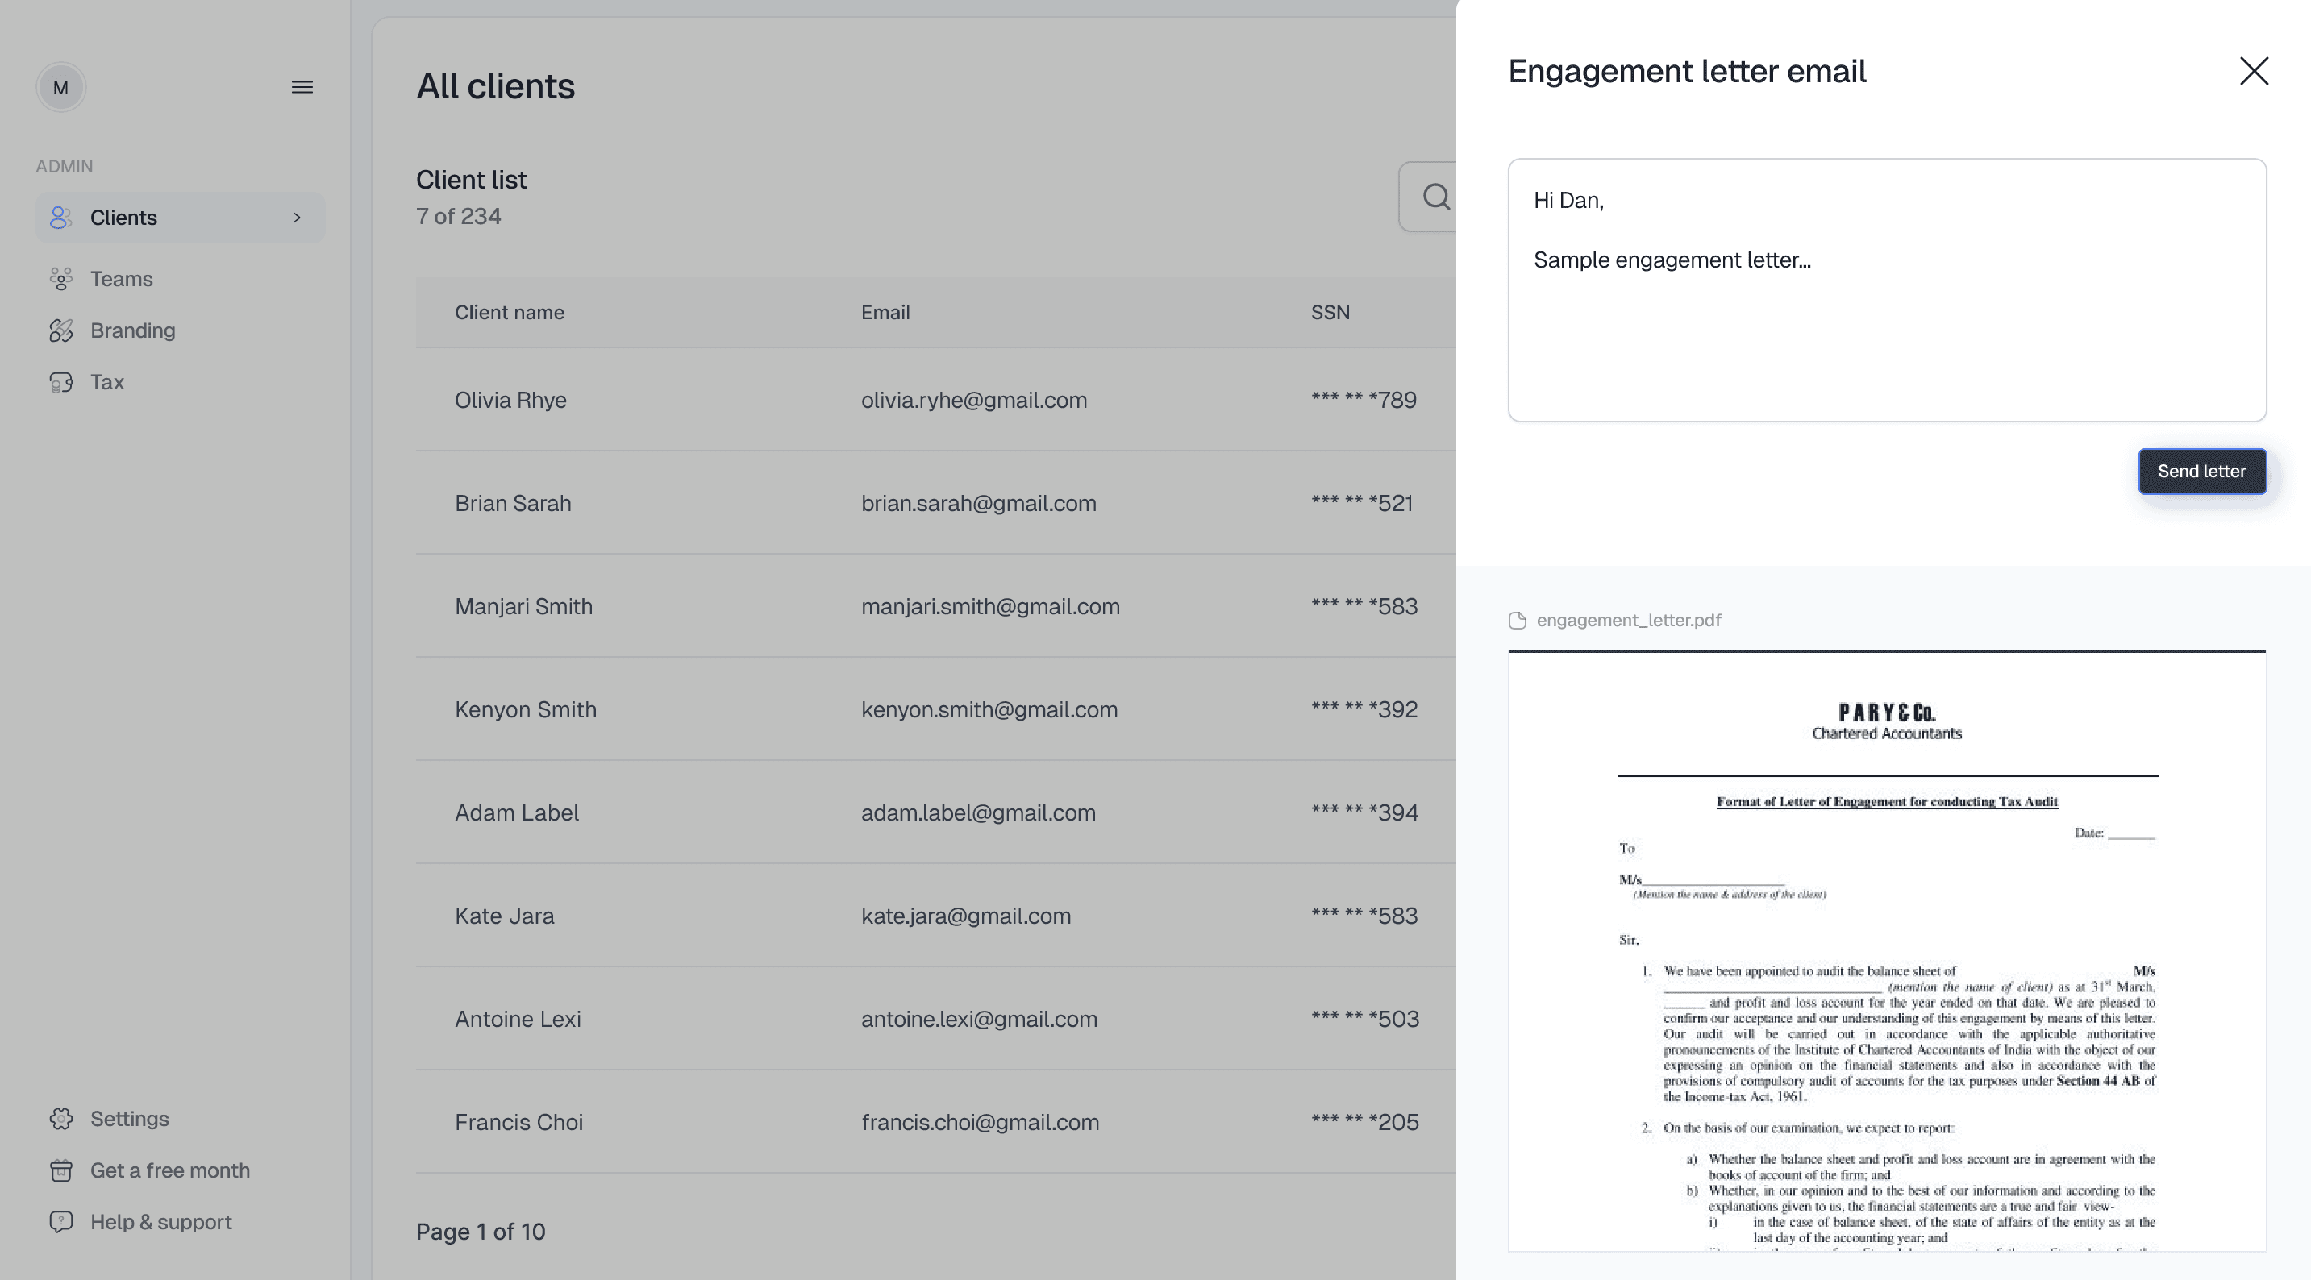Click email kenyon.smith@gmail.com
The height and width of the screenshot is (1280, 2311).
pos(989,709)
